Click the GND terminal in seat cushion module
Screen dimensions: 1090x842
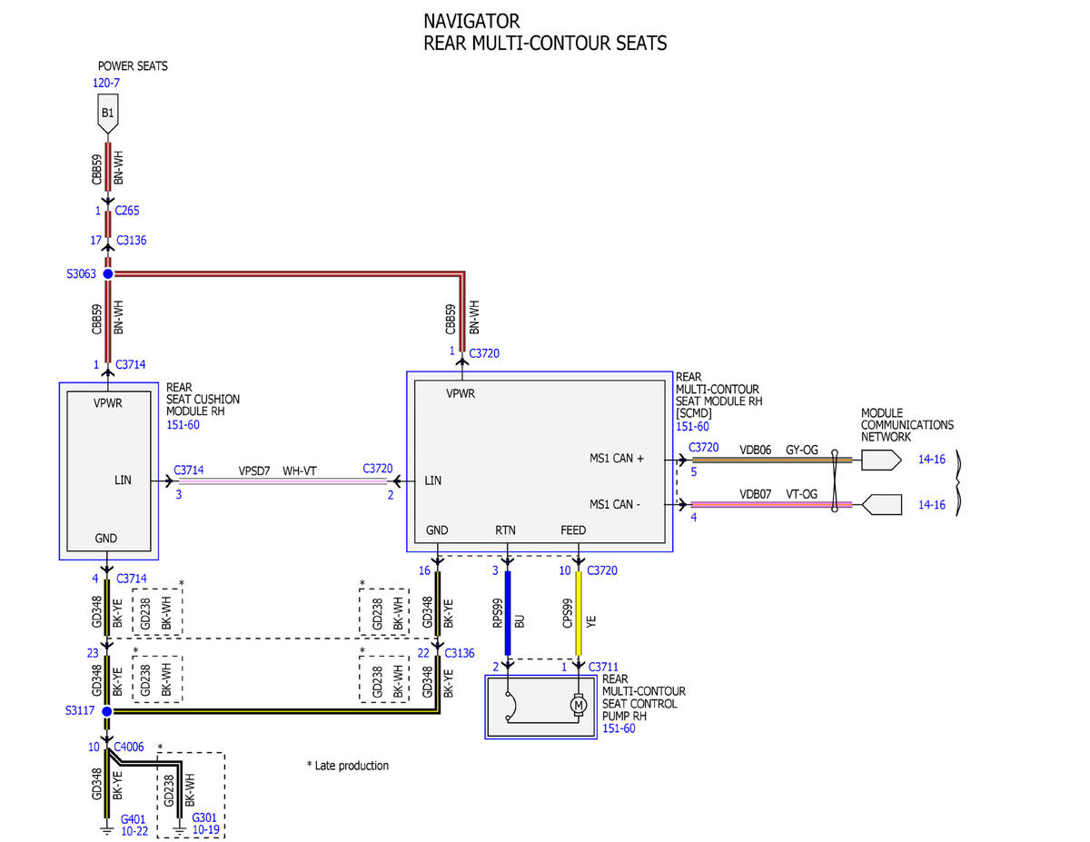[106, 538]
